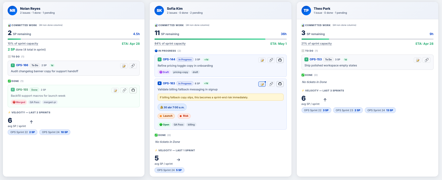Click due date chip "30 abr 7:00 a.m."
Screen dimensions: 442x180
coord(172,107)
